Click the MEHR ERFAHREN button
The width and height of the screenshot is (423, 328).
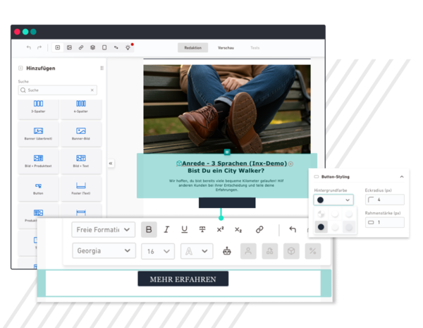point(183,279)
